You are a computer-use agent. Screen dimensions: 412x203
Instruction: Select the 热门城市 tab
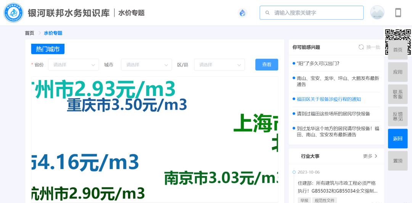pos(48,49)
